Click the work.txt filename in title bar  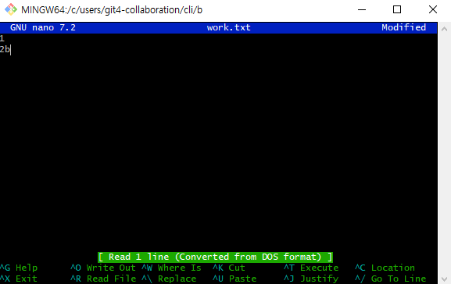pyautogui.click(x=229, y=27)
